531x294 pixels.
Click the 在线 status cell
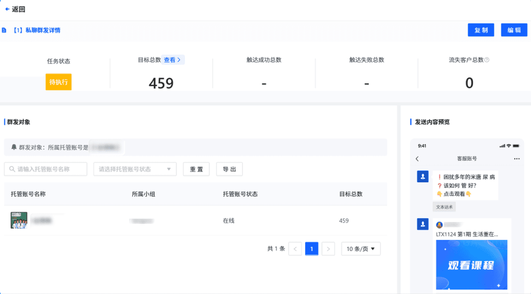228,220
